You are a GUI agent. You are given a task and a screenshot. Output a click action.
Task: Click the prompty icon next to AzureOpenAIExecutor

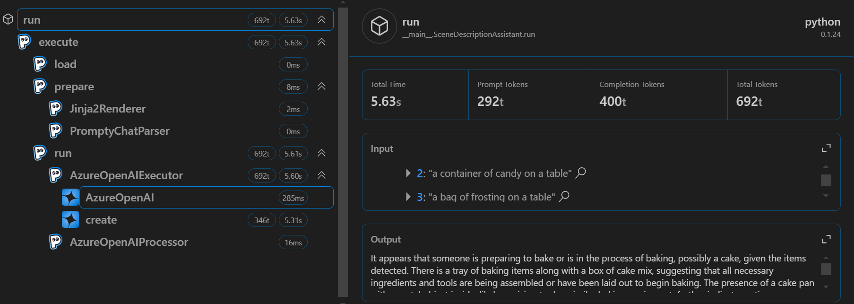[x=56, y=175]
